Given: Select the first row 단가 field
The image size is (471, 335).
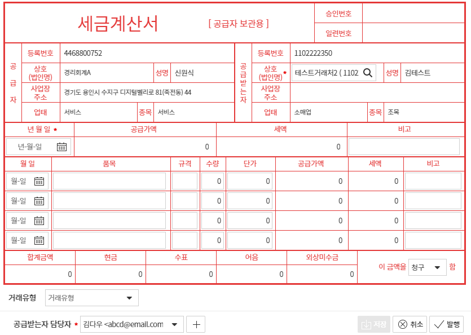Looking at the screenshot, I should coord(250,181).
